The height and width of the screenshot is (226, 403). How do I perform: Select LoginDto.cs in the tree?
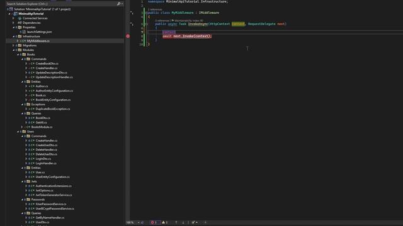click(43, 159)
